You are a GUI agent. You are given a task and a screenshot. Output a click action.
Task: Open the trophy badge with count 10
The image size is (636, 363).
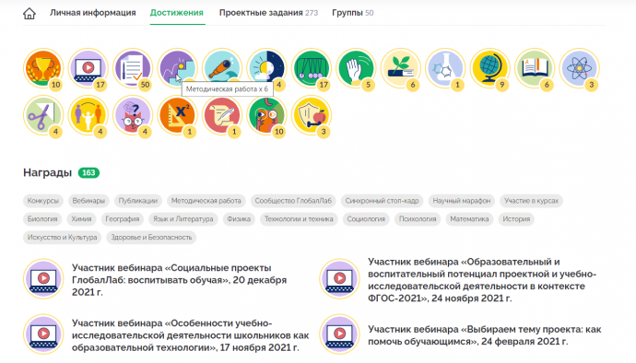pyautogui.click(x=43, y=68)
